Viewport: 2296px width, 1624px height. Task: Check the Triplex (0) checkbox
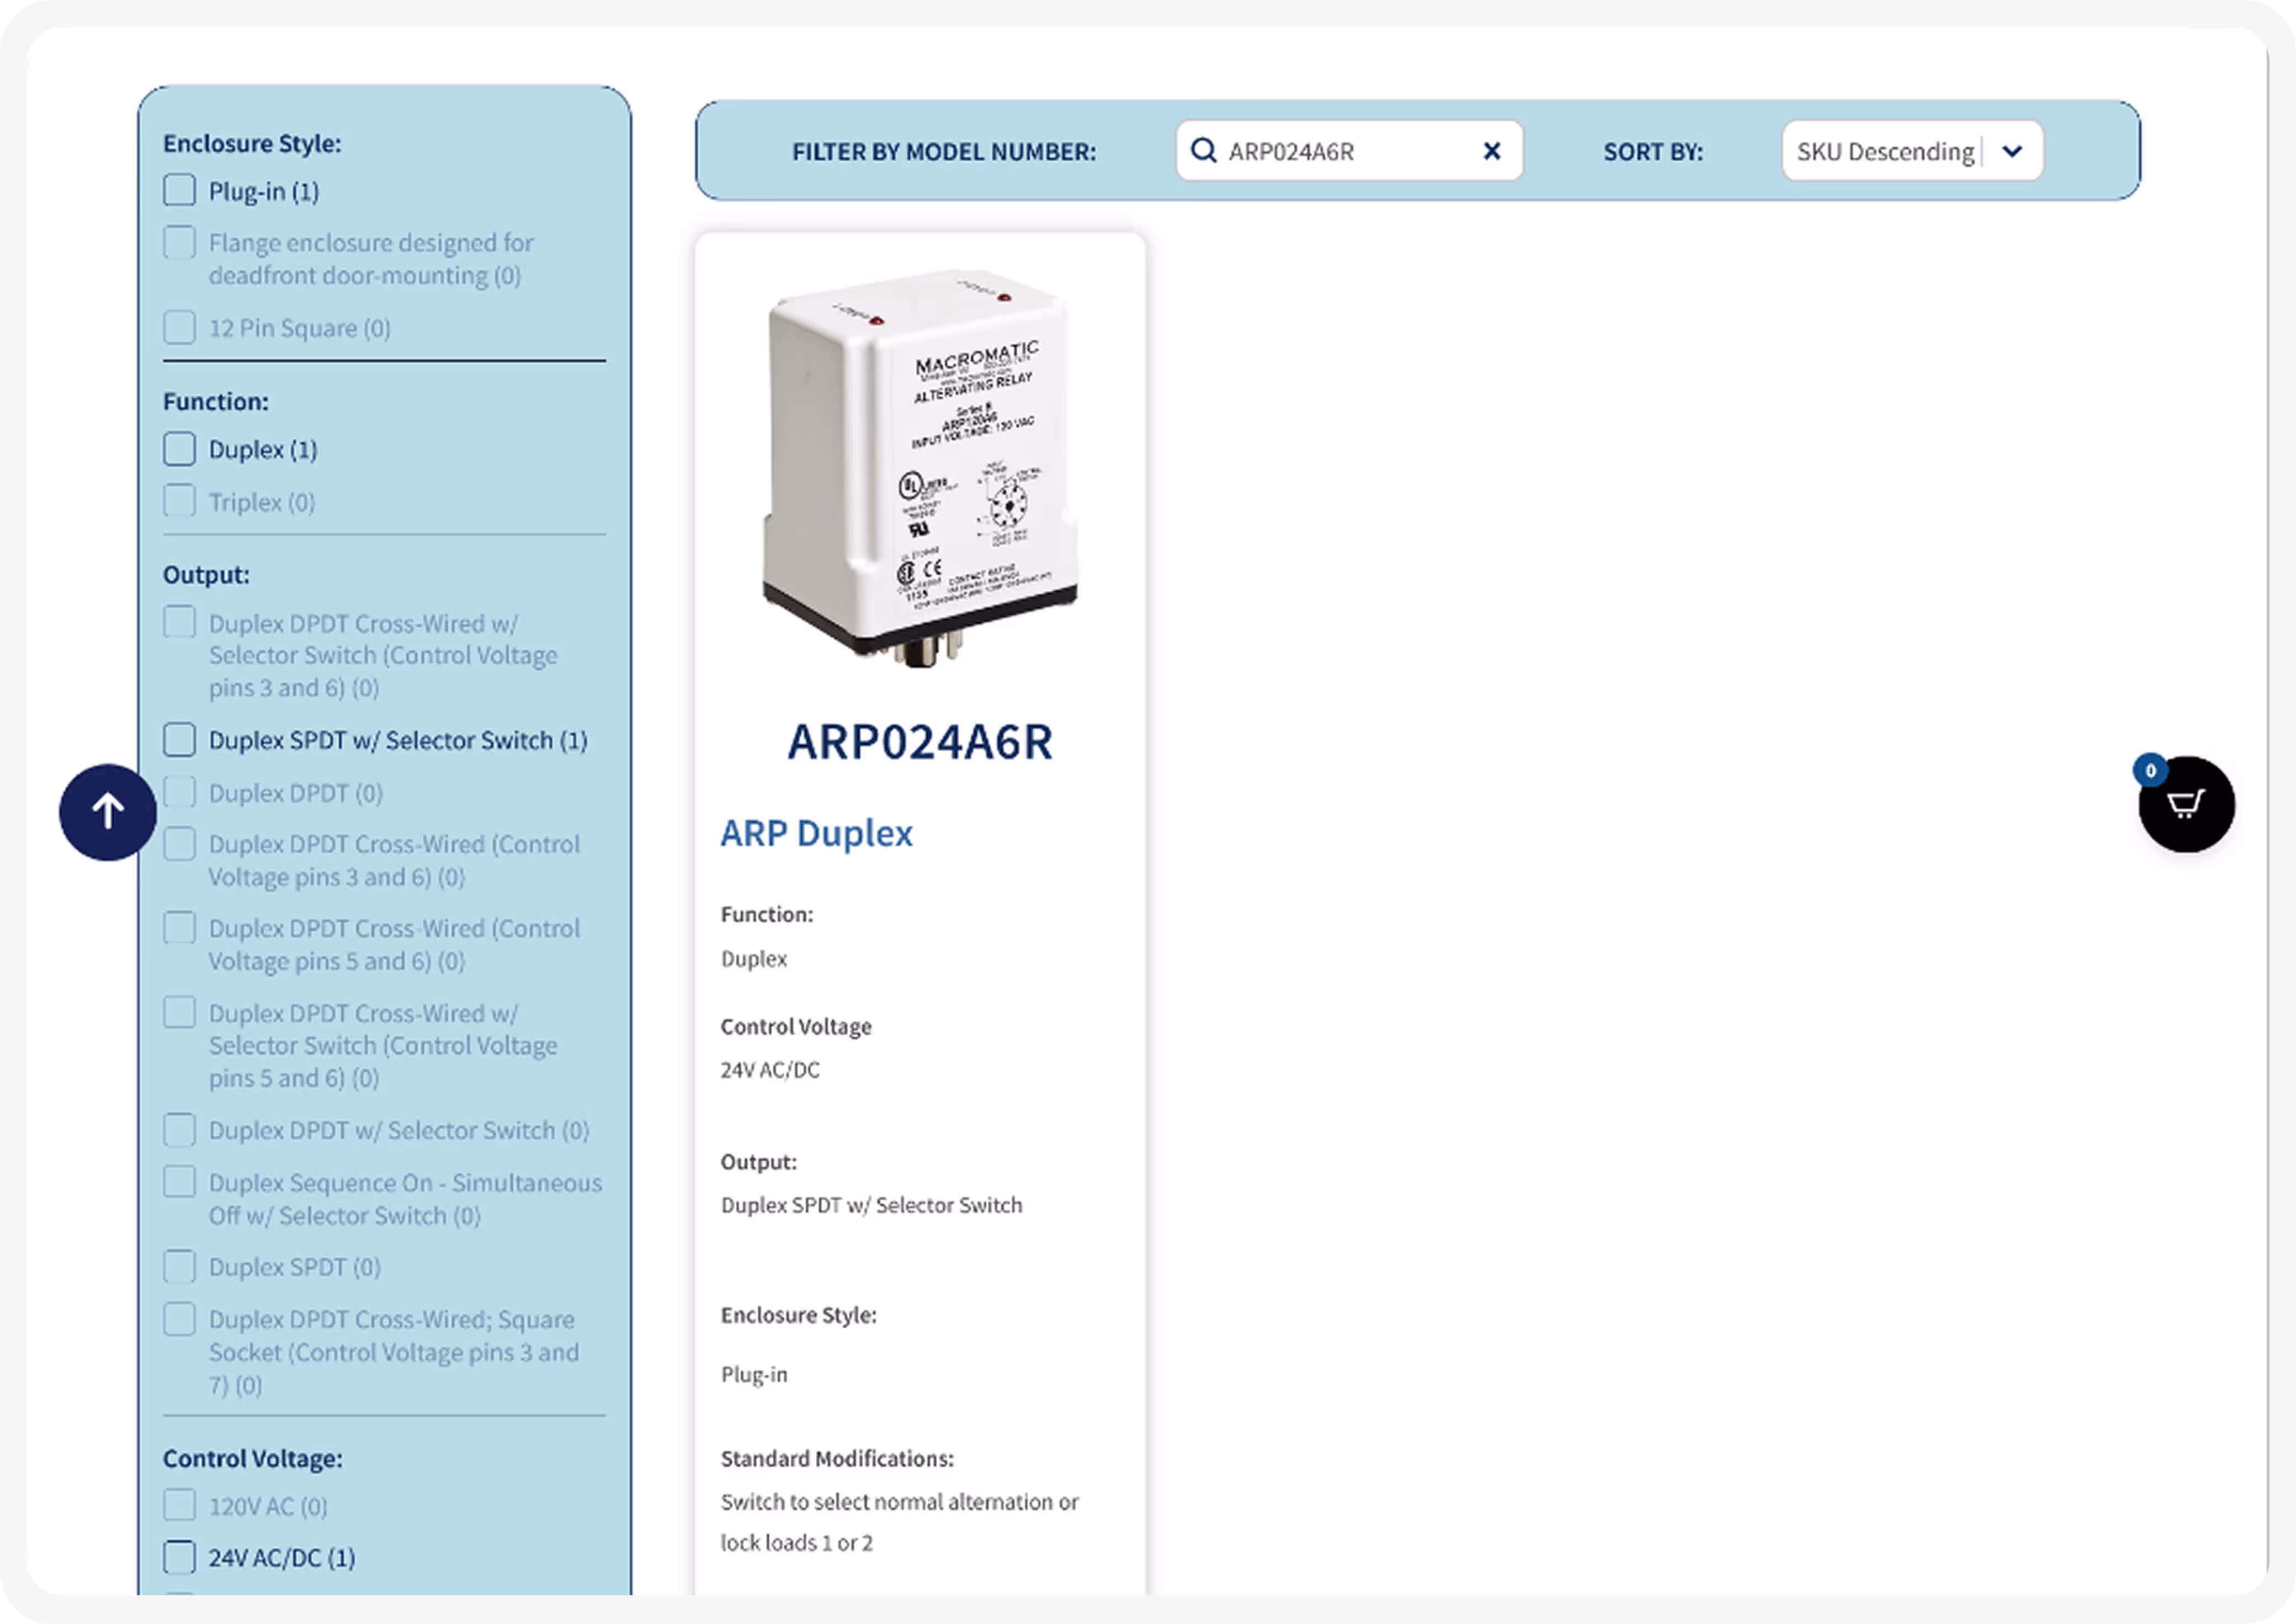pos(180,501)
